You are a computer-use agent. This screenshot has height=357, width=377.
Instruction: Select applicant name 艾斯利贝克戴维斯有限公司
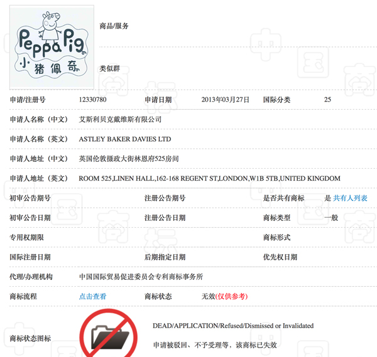tap(120, 119)
